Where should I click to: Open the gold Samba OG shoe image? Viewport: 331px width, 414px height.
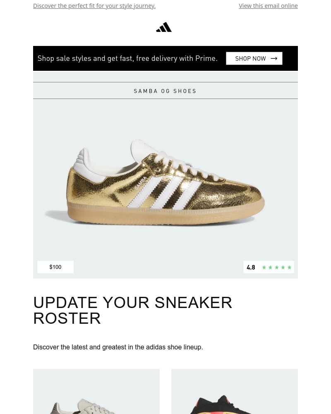pyautogui.click(x=165, y=186)
